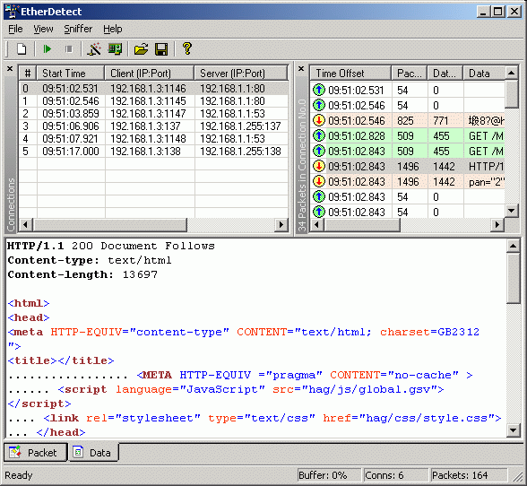
Task: Click the Data column header
Action: coord(484,73)
